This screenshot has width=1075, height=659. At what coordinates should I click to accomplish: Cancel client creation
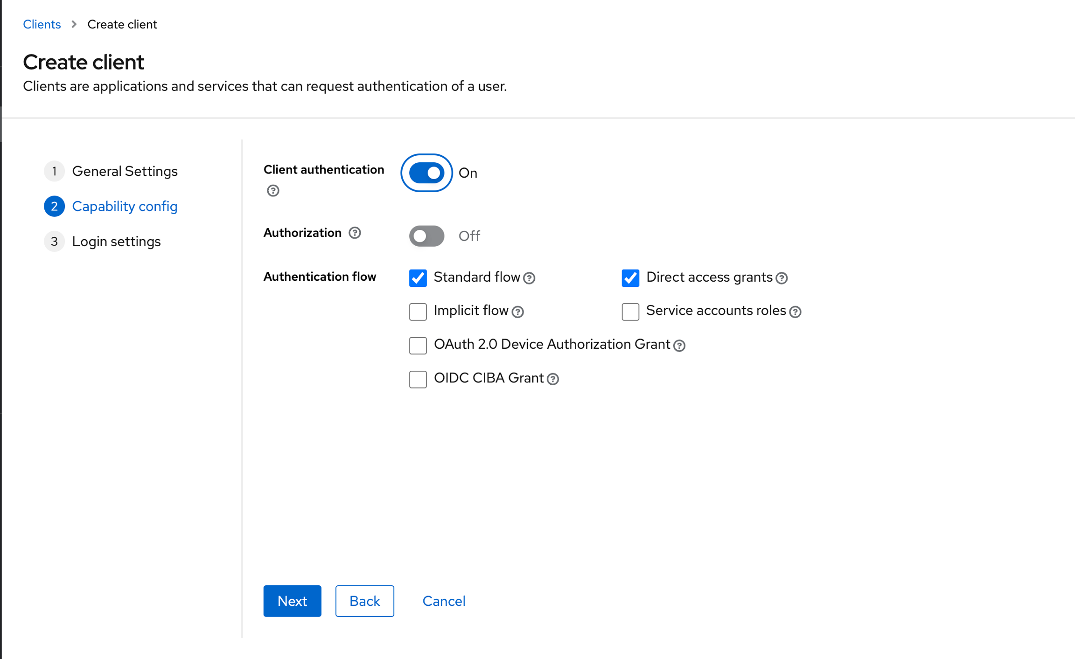[x=444, y=601]
